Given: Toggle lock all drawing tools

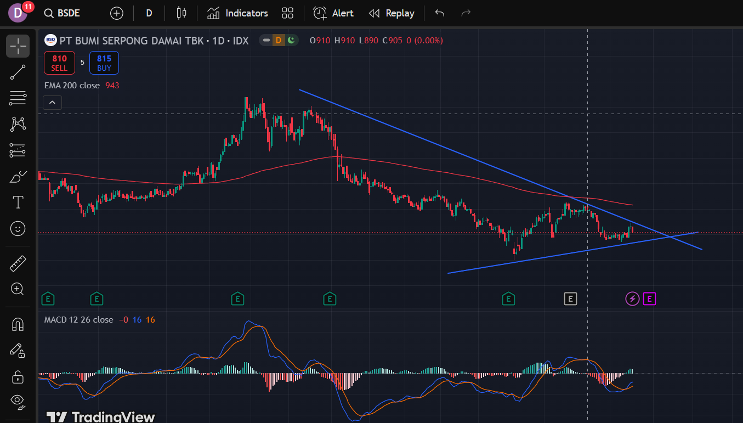Looking at the screenshot, I should coord(18,377).
